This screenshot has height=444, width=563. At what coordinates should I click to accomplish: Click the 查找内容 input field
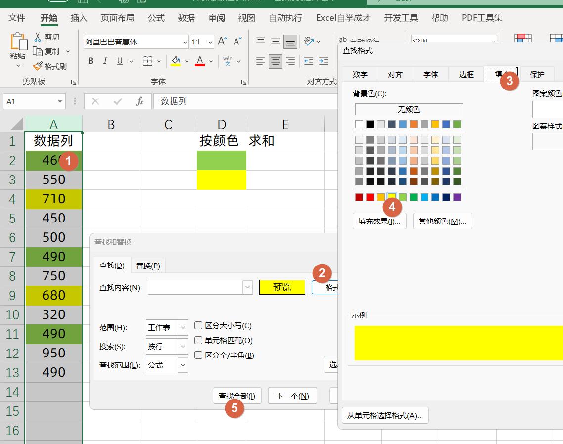click(x=195, y=287)
